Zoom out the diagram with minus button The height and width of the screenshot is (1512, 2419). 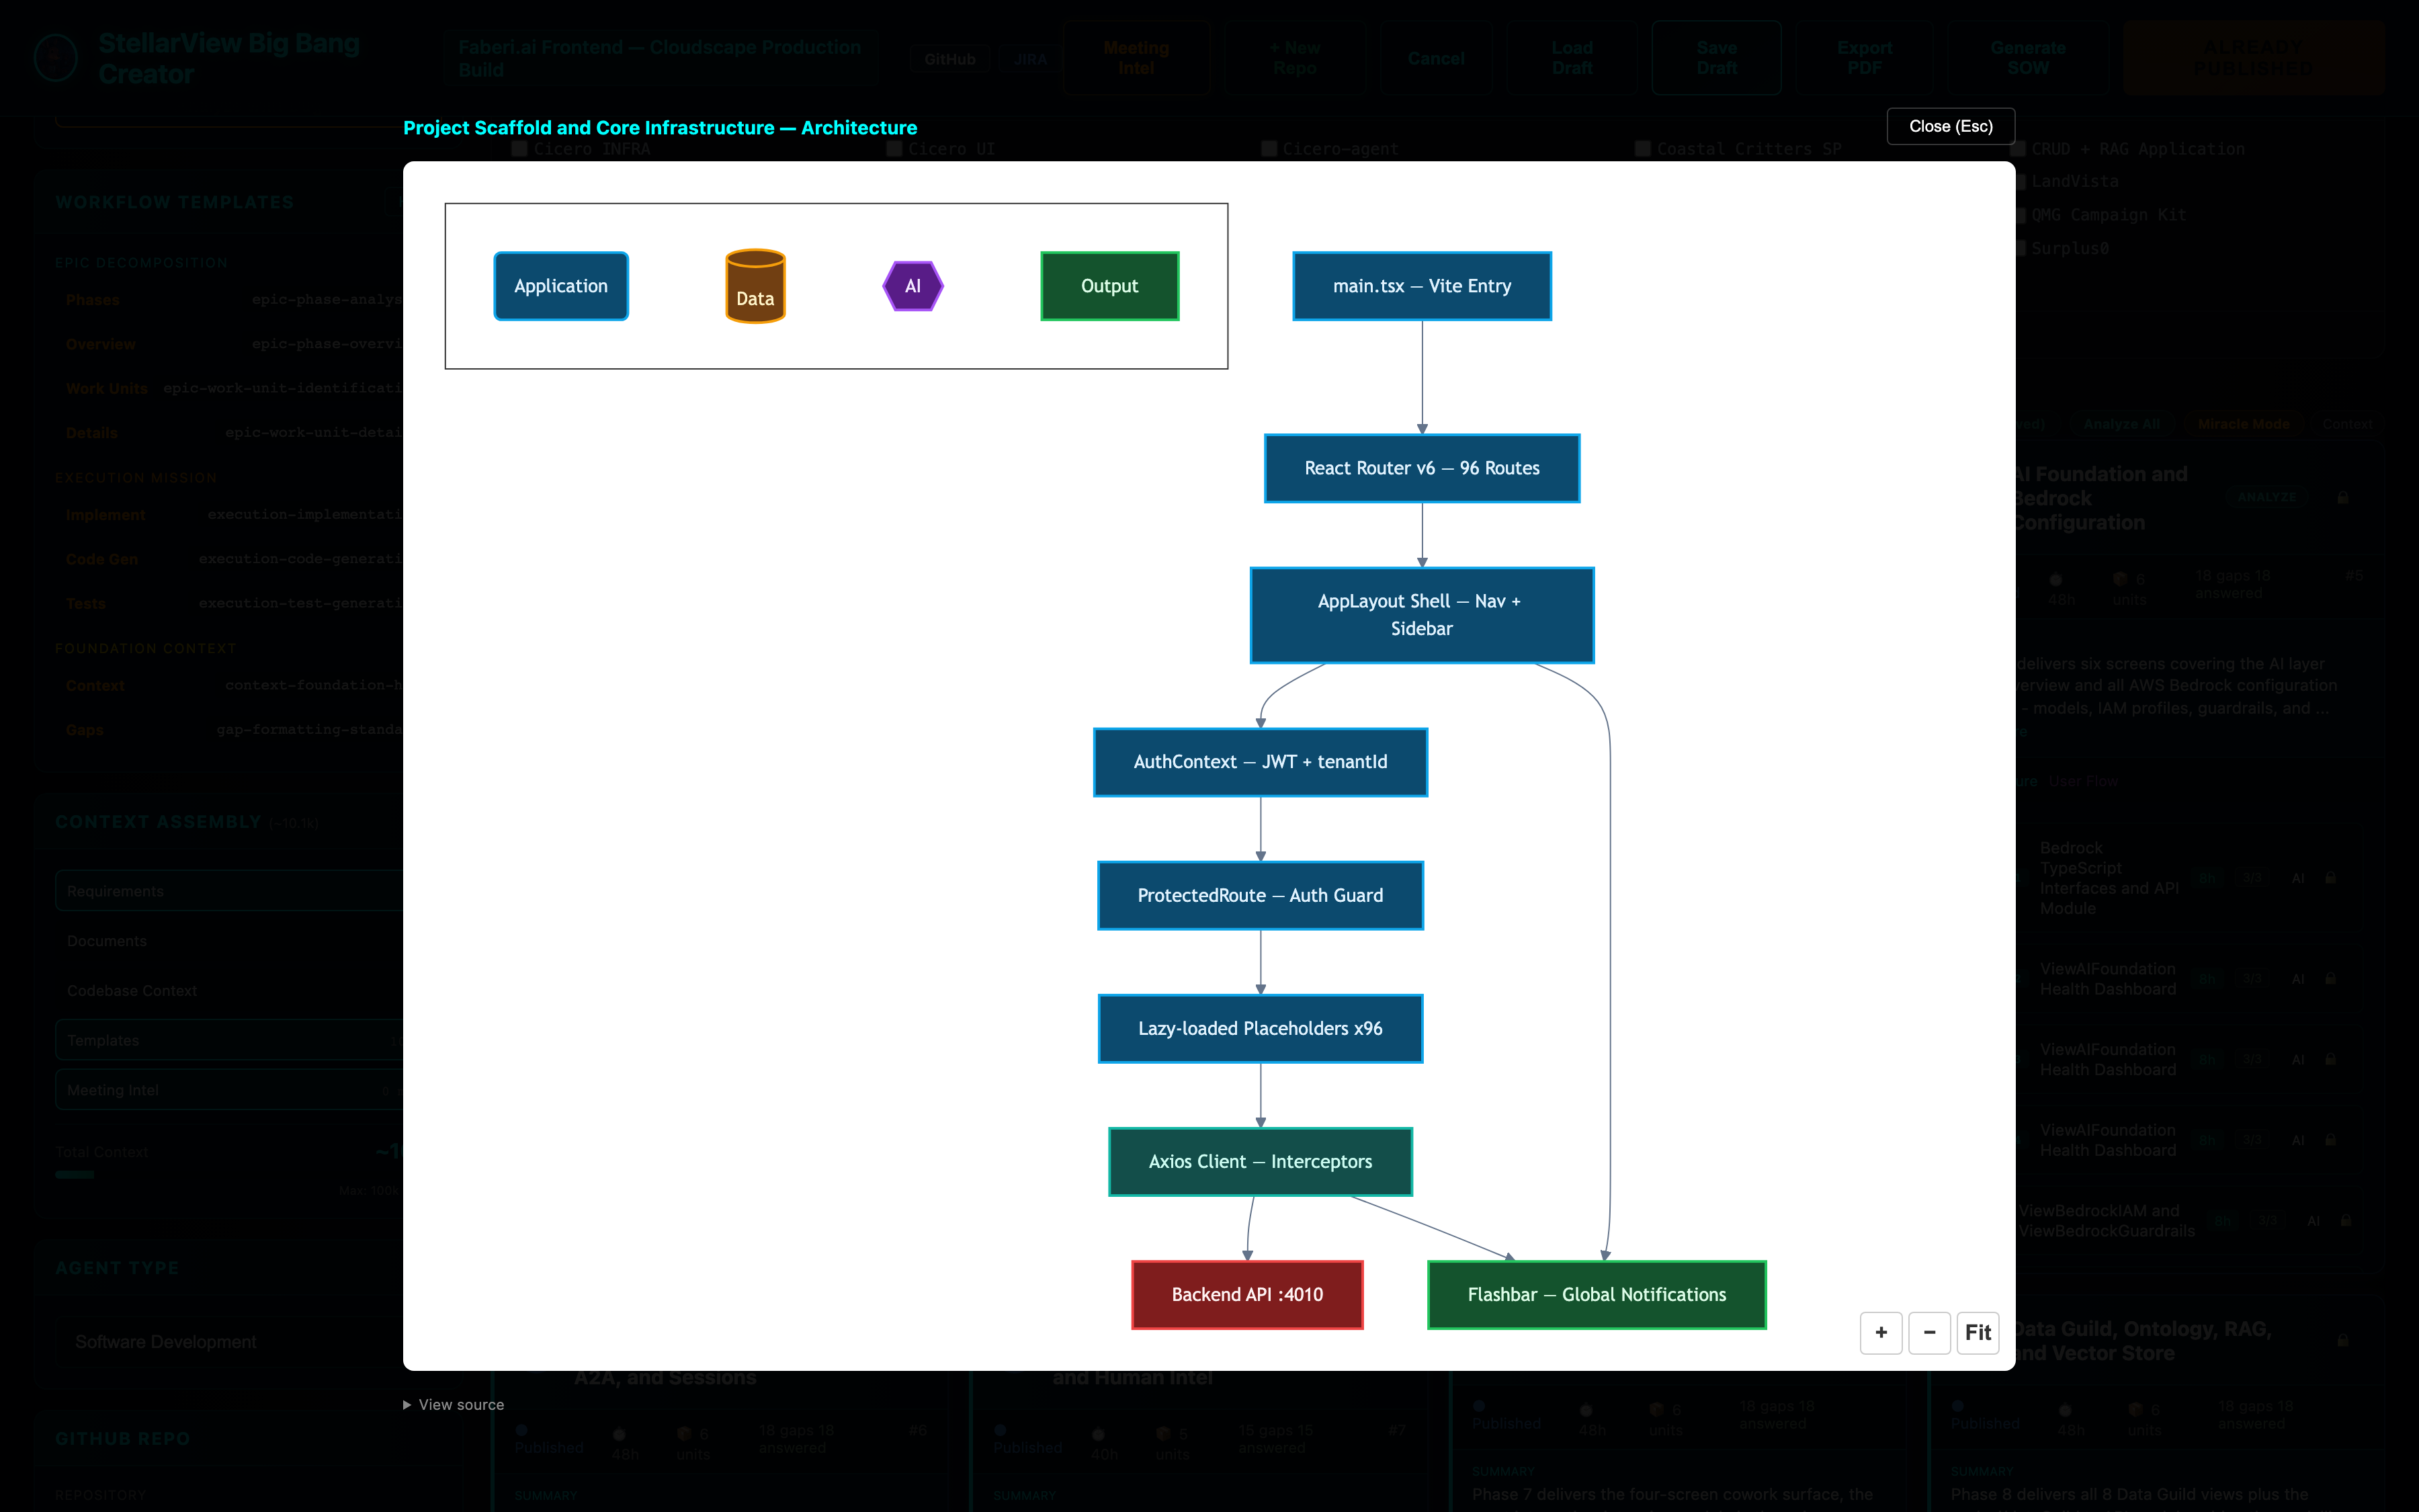coord(1929,1332)
